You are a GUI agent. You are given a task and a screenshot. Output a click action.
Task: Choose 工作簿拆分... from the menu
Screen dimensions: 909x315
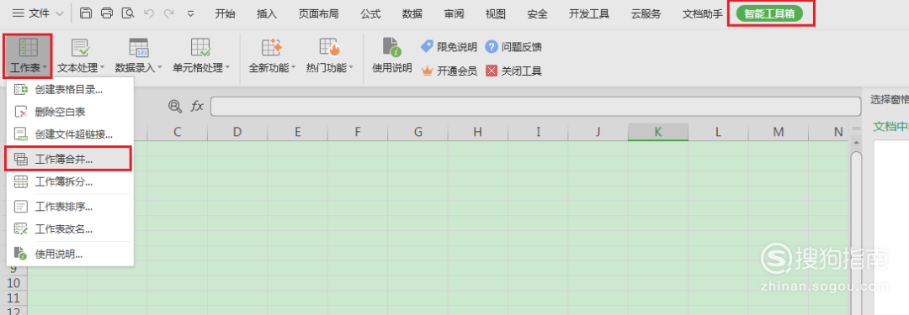(70, 181)
